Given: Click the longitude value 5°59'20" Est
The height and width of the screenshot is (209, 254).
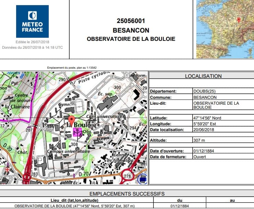Looking at the screenshot, I should coord(206,124).
